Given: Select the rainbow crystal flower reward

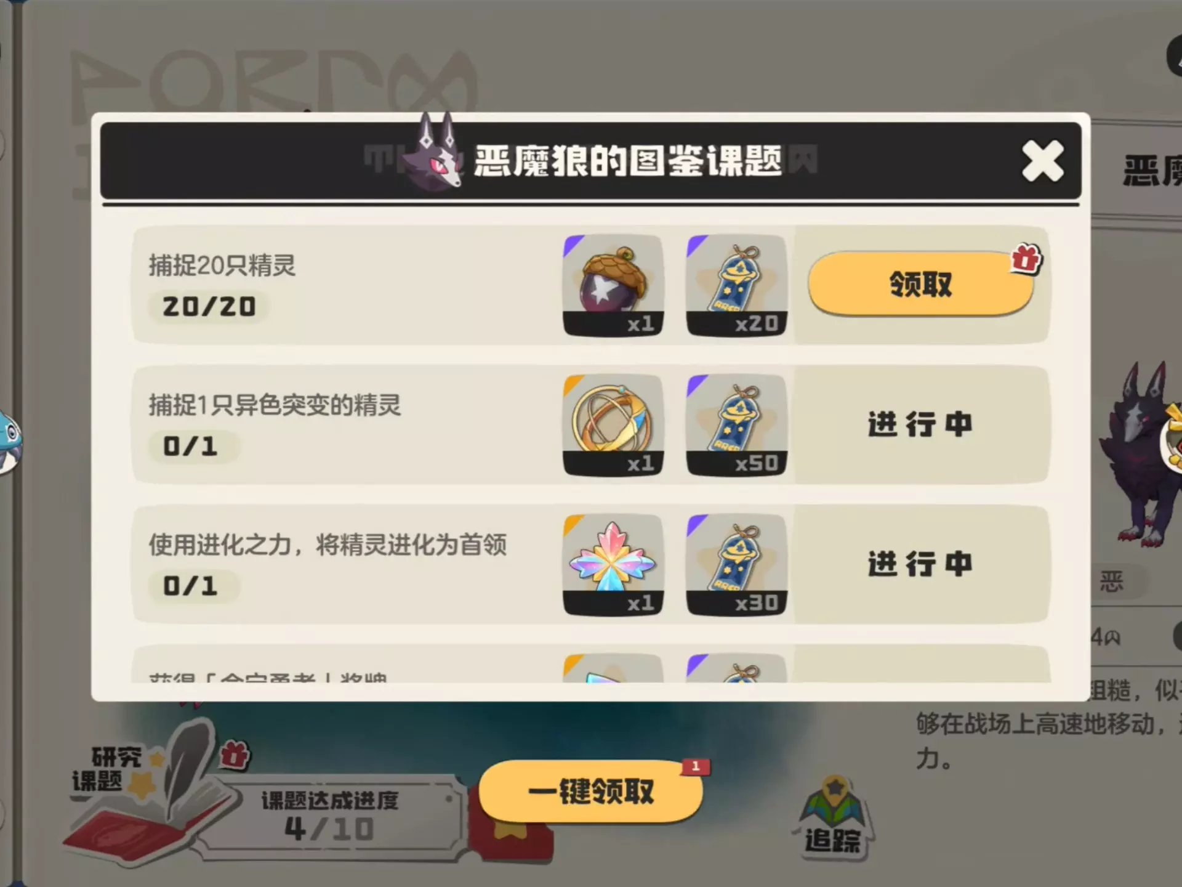Looking at the screenshot, I should 613,565.
